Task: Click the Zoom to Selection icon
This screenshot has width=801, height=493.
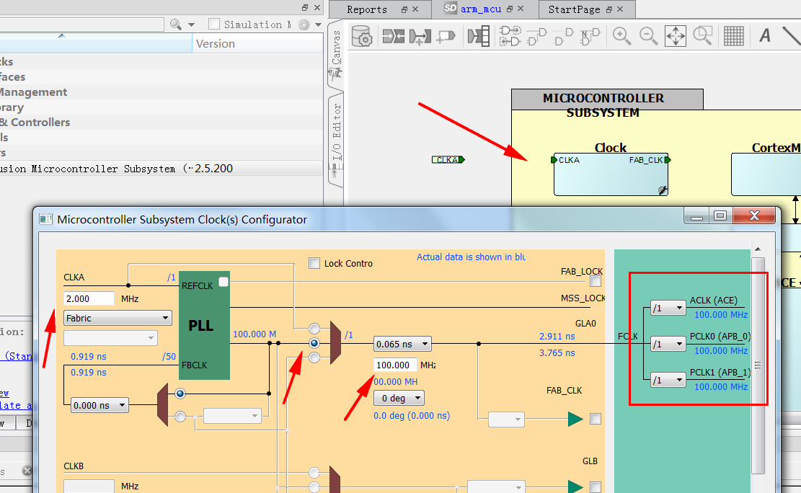Action: click(702, 35)
